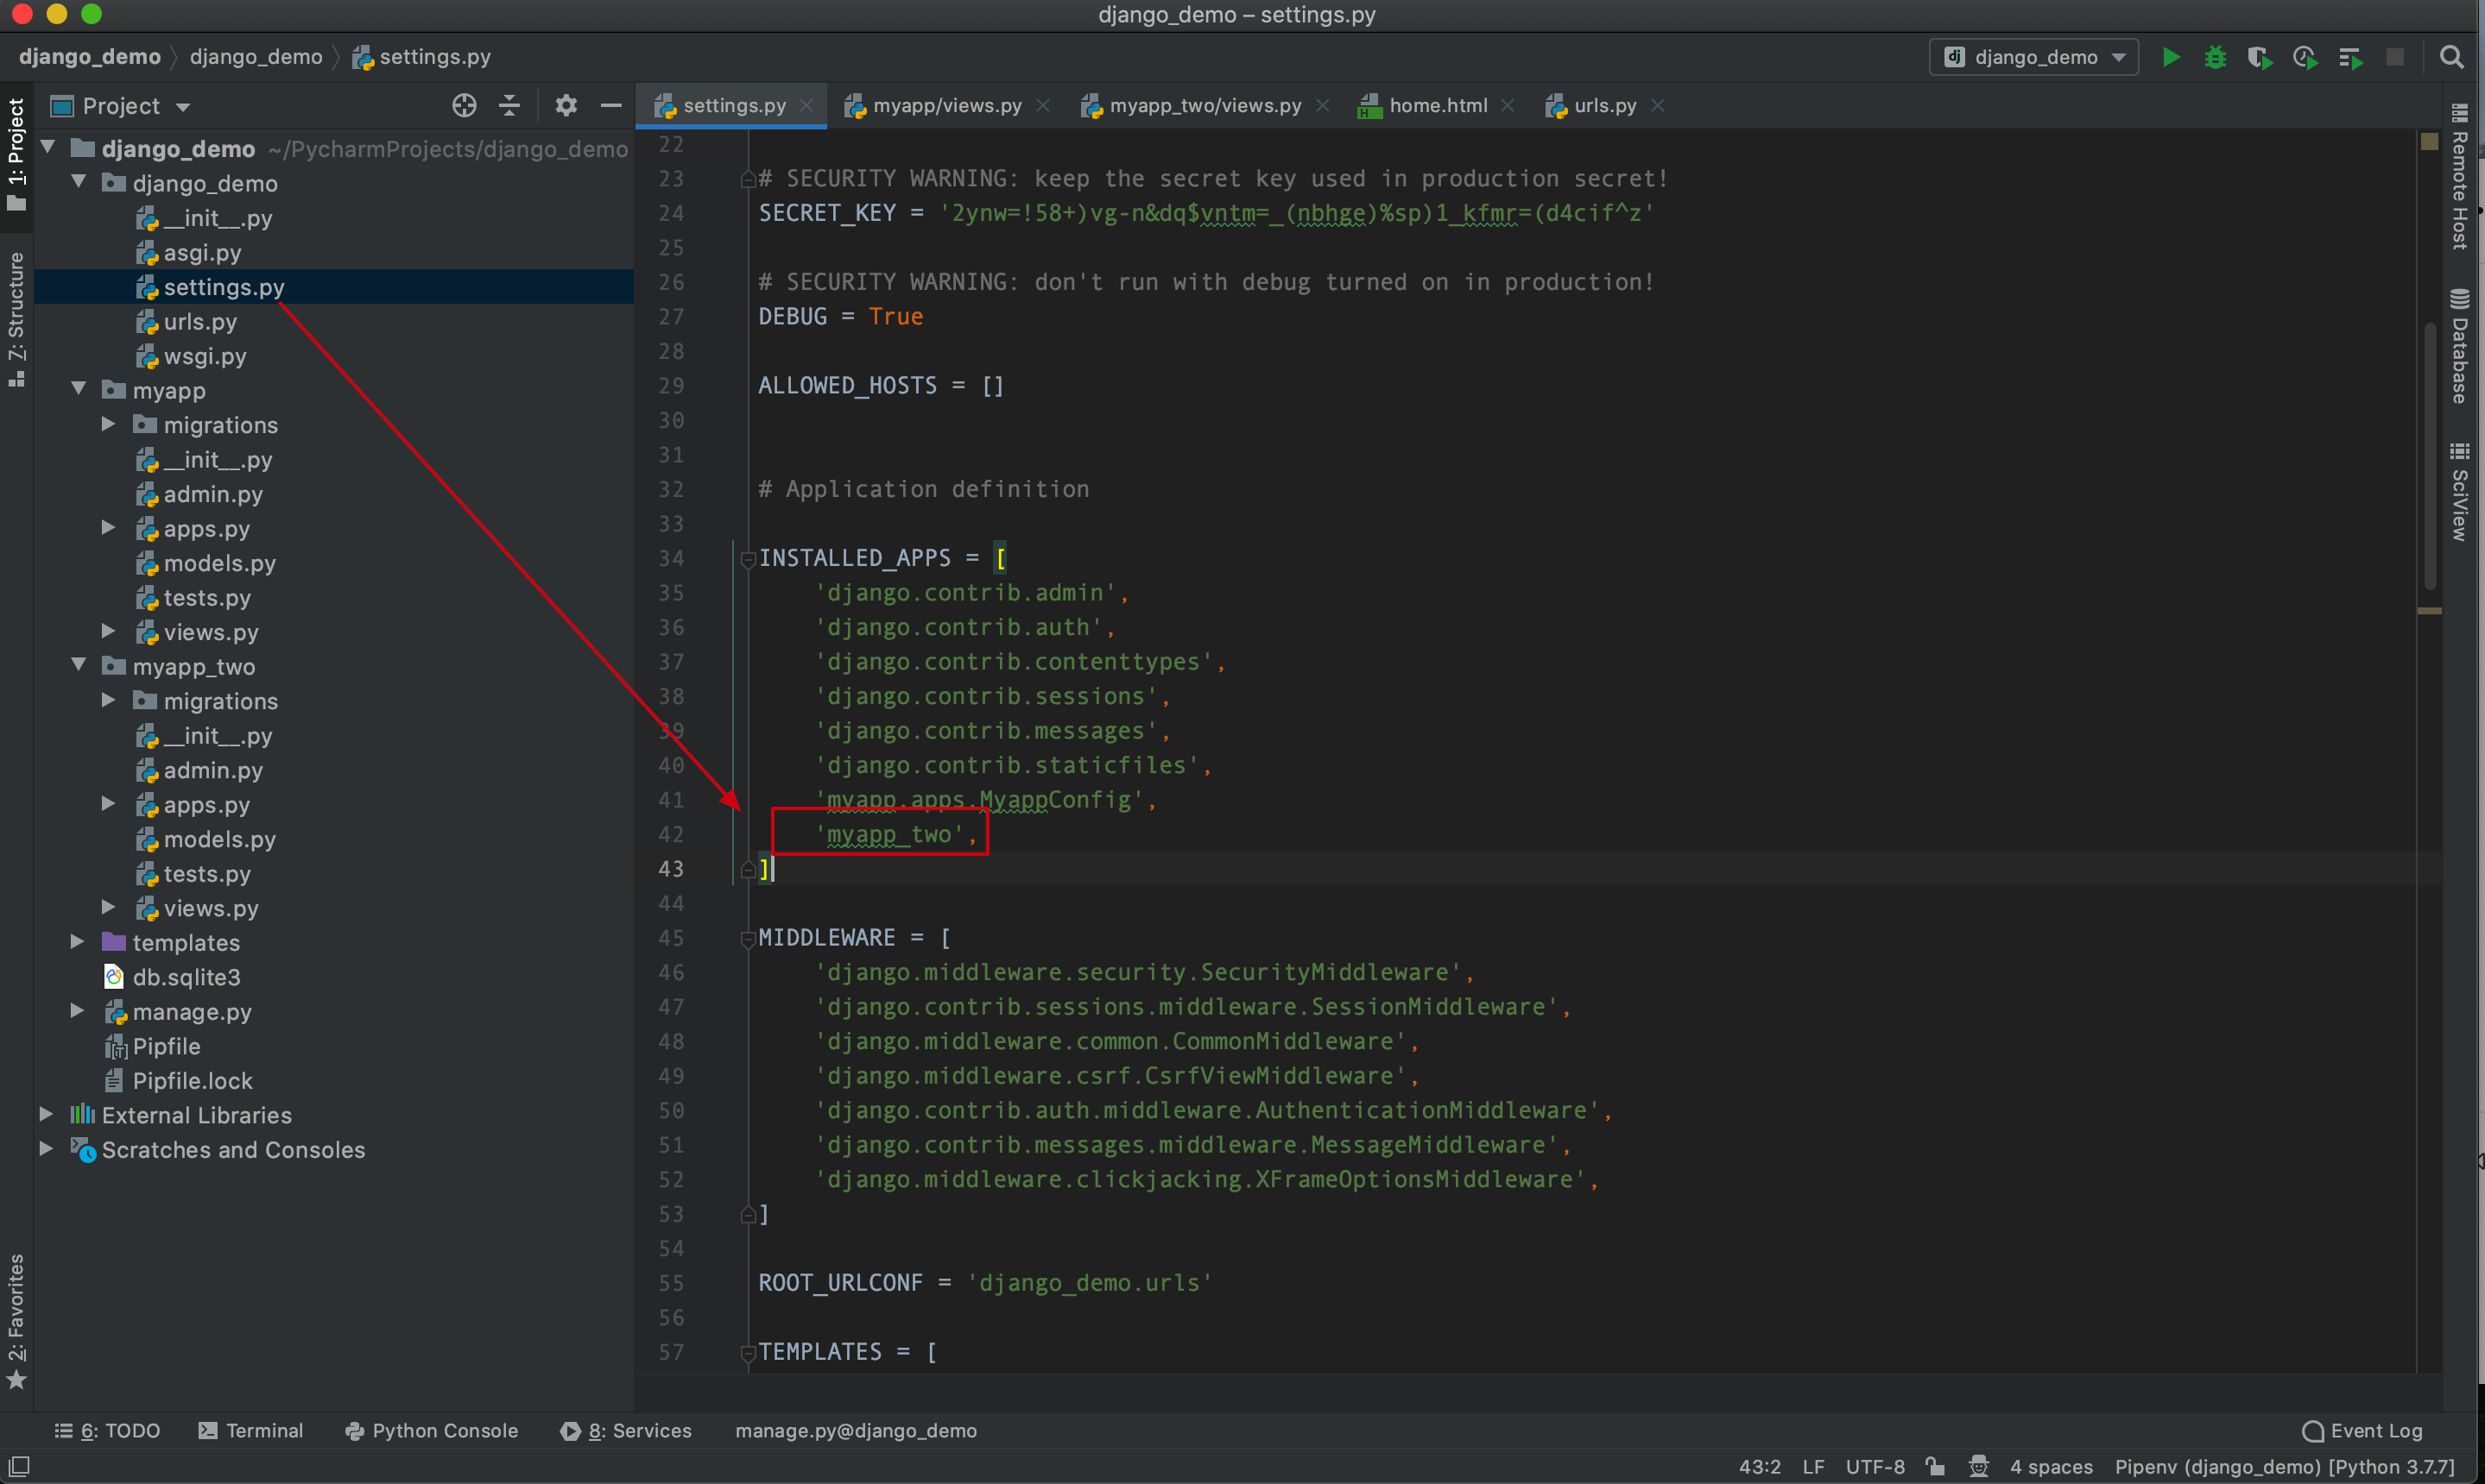Expand Scratches and Consoles node
Screen dimensions: 2485x1484
pyautogui.click(x=46, y=1148)
